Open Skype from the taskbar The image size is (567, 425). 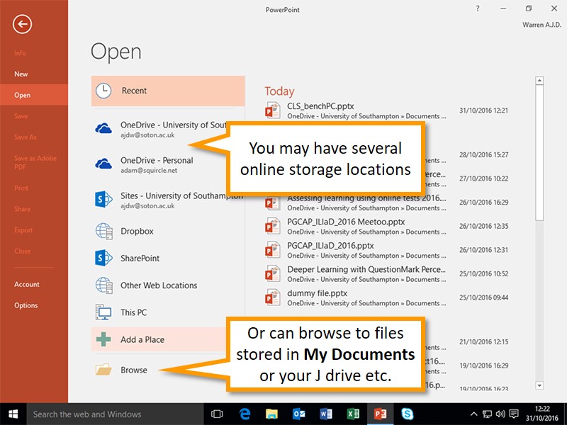[x=407, y=414]
